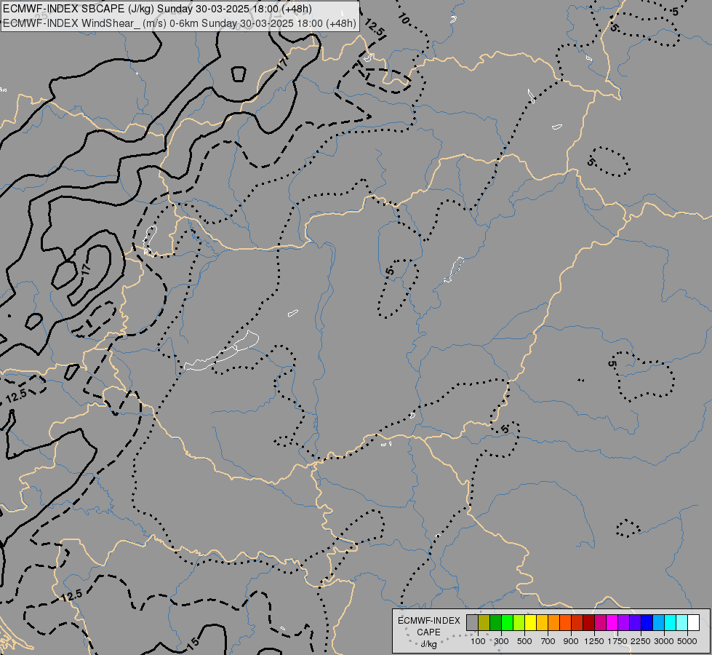Viewport: 712px width, 655px height.
Task: Select the white swatch ending the legend
Action: coord(693,623)
